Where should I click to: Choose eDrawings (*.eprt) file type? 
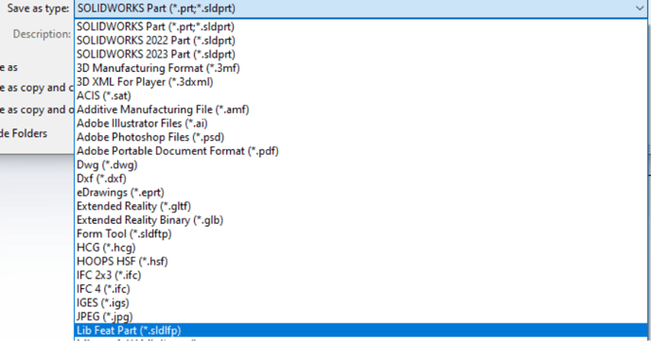[361, 193]
